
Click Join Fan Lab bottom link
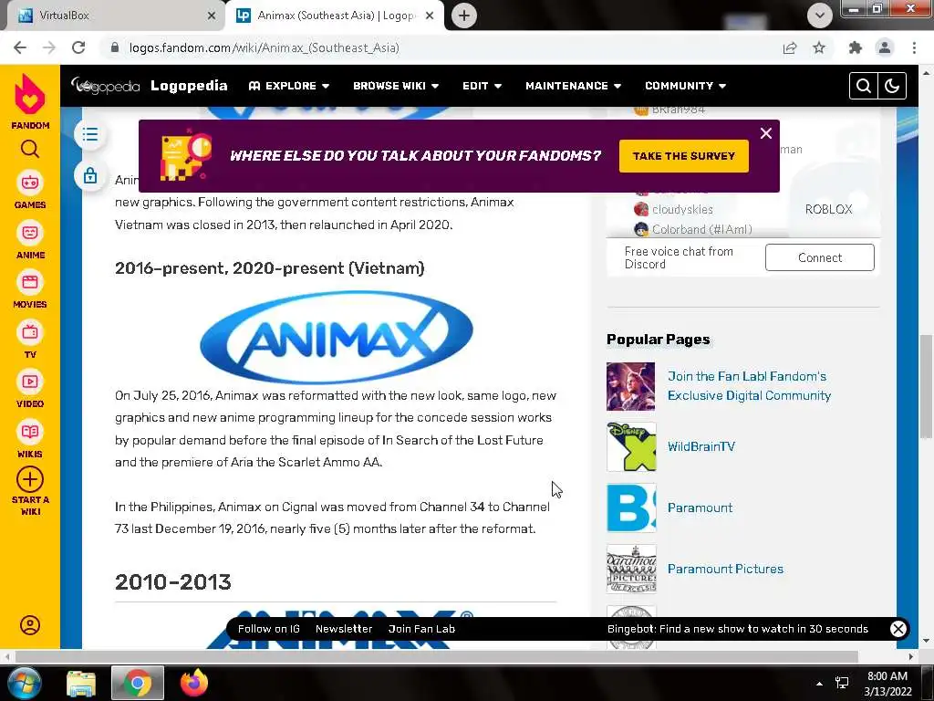(421, 629)
